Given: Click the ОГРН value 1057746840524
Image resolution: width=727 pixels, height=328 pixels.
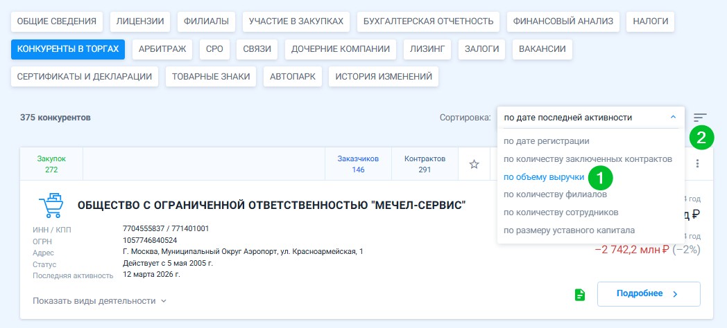Looking at the screenshot, I should coord(150,240).
